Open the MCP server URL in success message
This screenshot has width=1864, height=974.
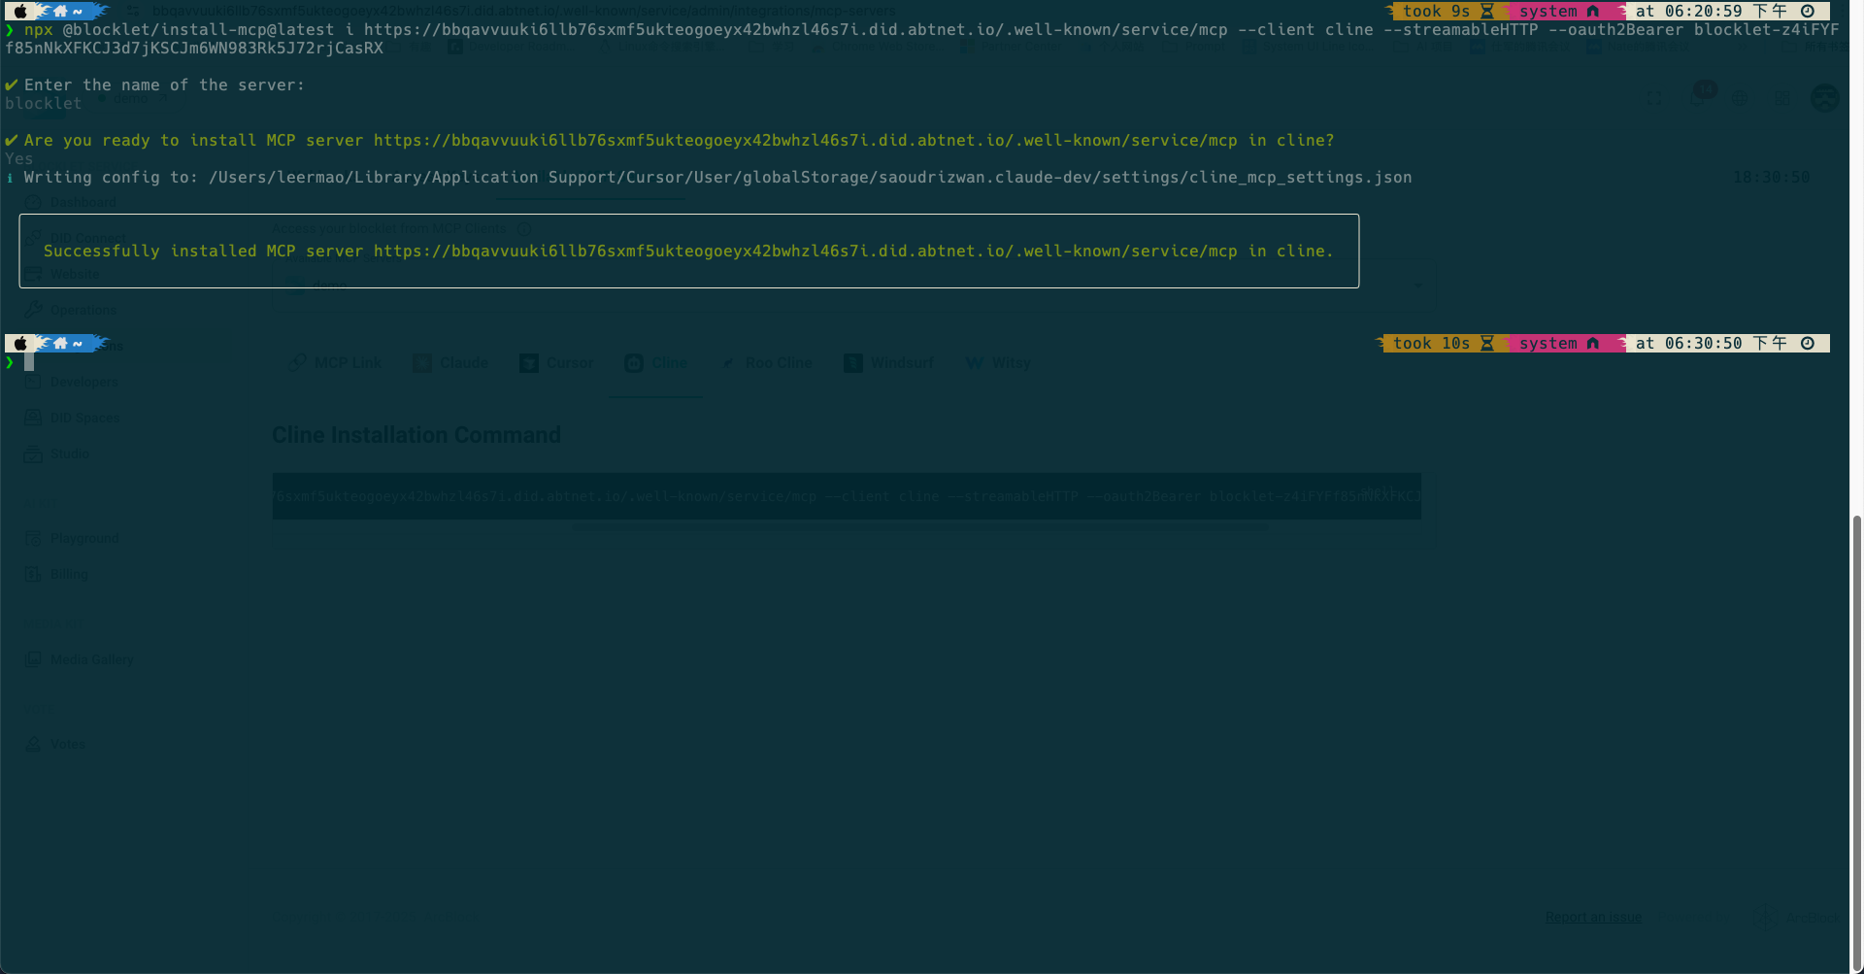click(x=805, y=252)
